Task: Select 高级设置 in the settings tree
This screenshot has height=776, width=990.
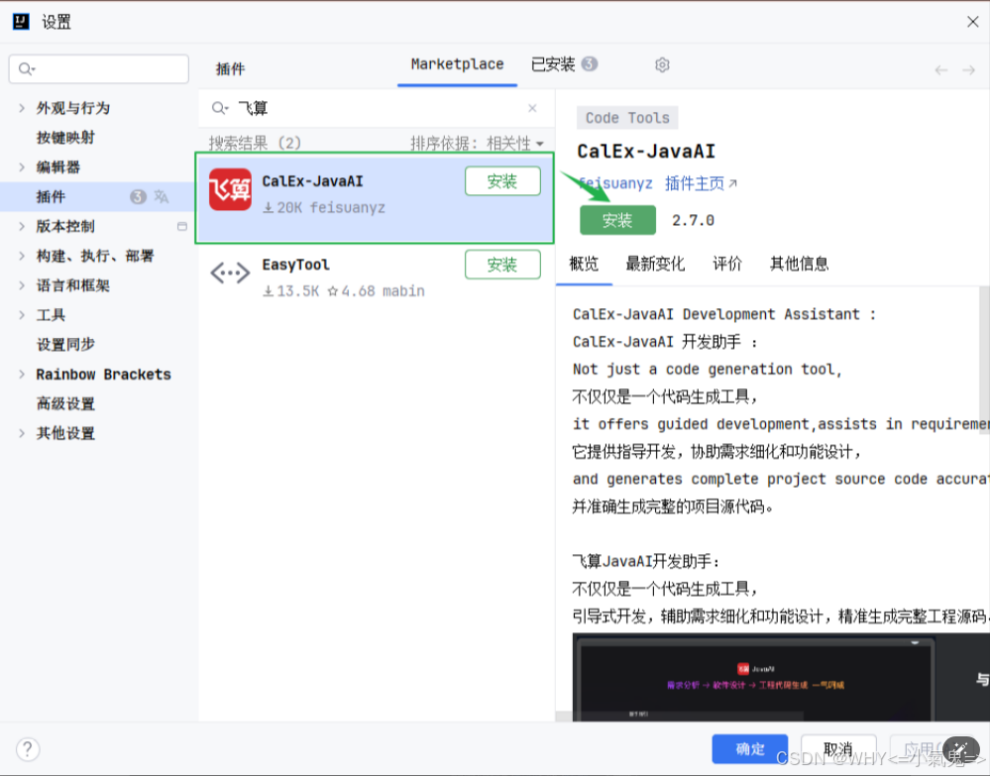Action: tap(65, 403)
